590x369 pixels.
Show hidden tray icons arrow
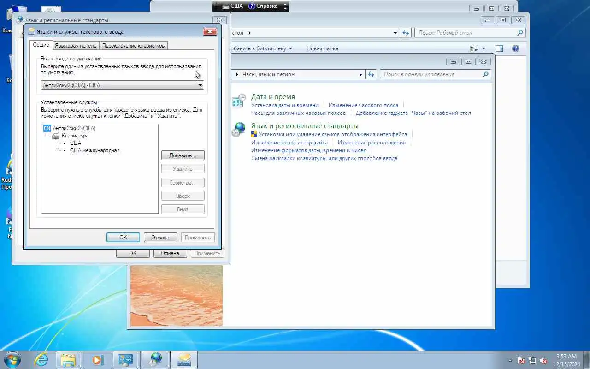pos(510,360)
